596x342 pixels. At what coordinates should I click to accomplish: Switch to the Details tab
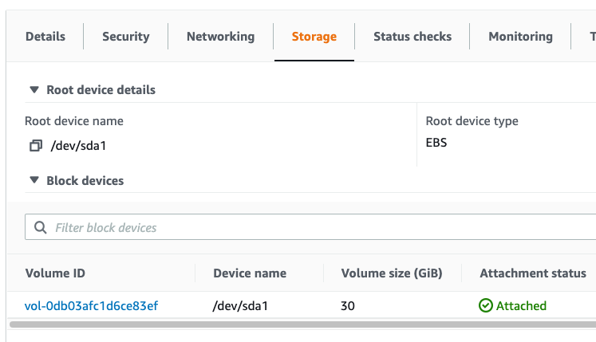(x=45, y=37)
